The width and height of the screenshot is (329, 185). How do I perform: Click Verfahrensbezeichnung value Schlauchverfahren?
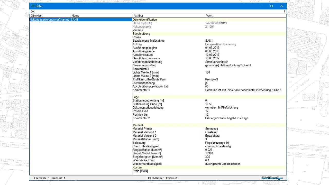click(x=217, y=62)
